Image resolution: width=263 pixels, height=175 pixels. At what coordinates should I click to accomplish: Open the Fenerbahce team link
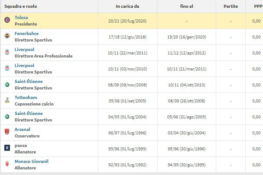[x=27, y=34]
